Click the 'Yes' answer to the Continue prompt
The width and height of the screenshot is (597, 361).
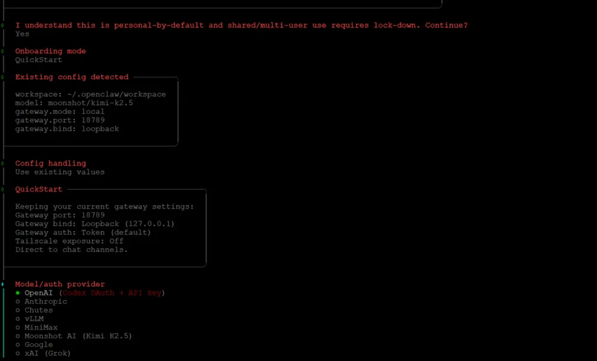[22, 34]
